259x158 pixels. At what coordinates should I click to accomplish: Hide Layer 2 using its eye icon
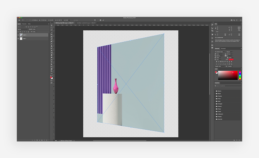pyautogui.click(x=18, y=35)
